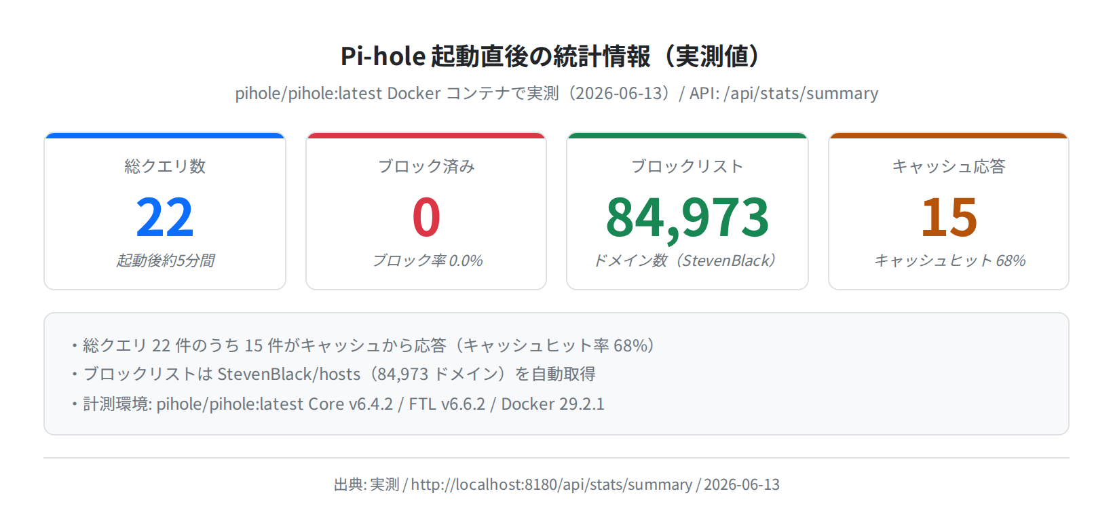Click the caption 'ブロック率 0.0%'

click(427, 260)
